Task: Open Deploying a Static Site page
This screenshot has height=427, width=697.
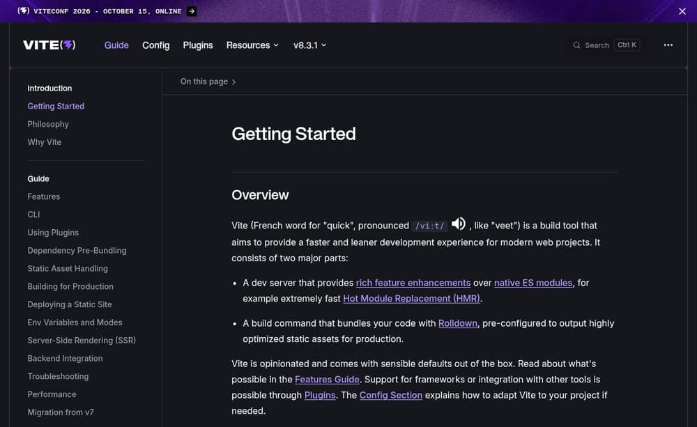Action: pos(70,304)
